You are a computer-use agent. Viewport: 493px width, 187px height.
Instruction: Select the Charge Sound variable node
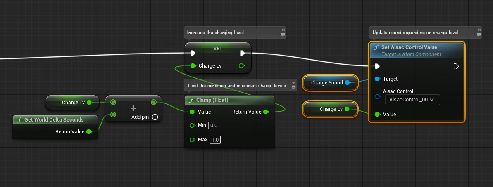330,83
